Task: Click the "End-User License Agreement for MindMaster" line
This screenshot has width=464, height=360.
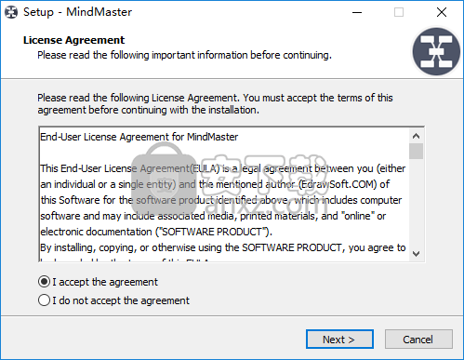Action: pyautogui.click(x=139, y=137)
